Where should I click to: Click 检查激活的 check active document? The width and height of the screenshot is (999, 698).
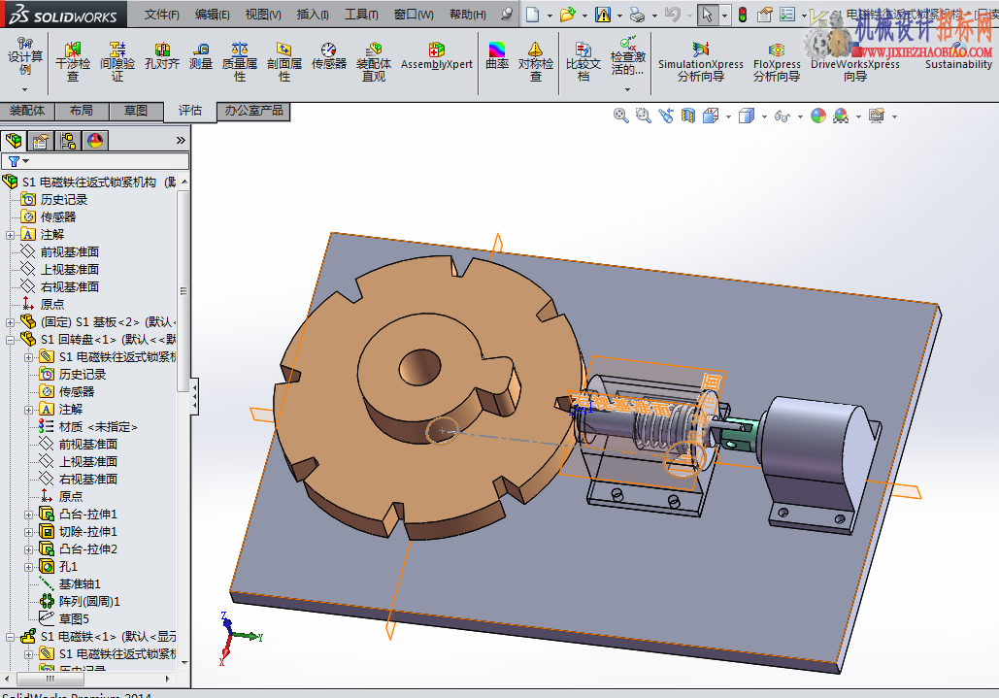click(x=627, y=57)
